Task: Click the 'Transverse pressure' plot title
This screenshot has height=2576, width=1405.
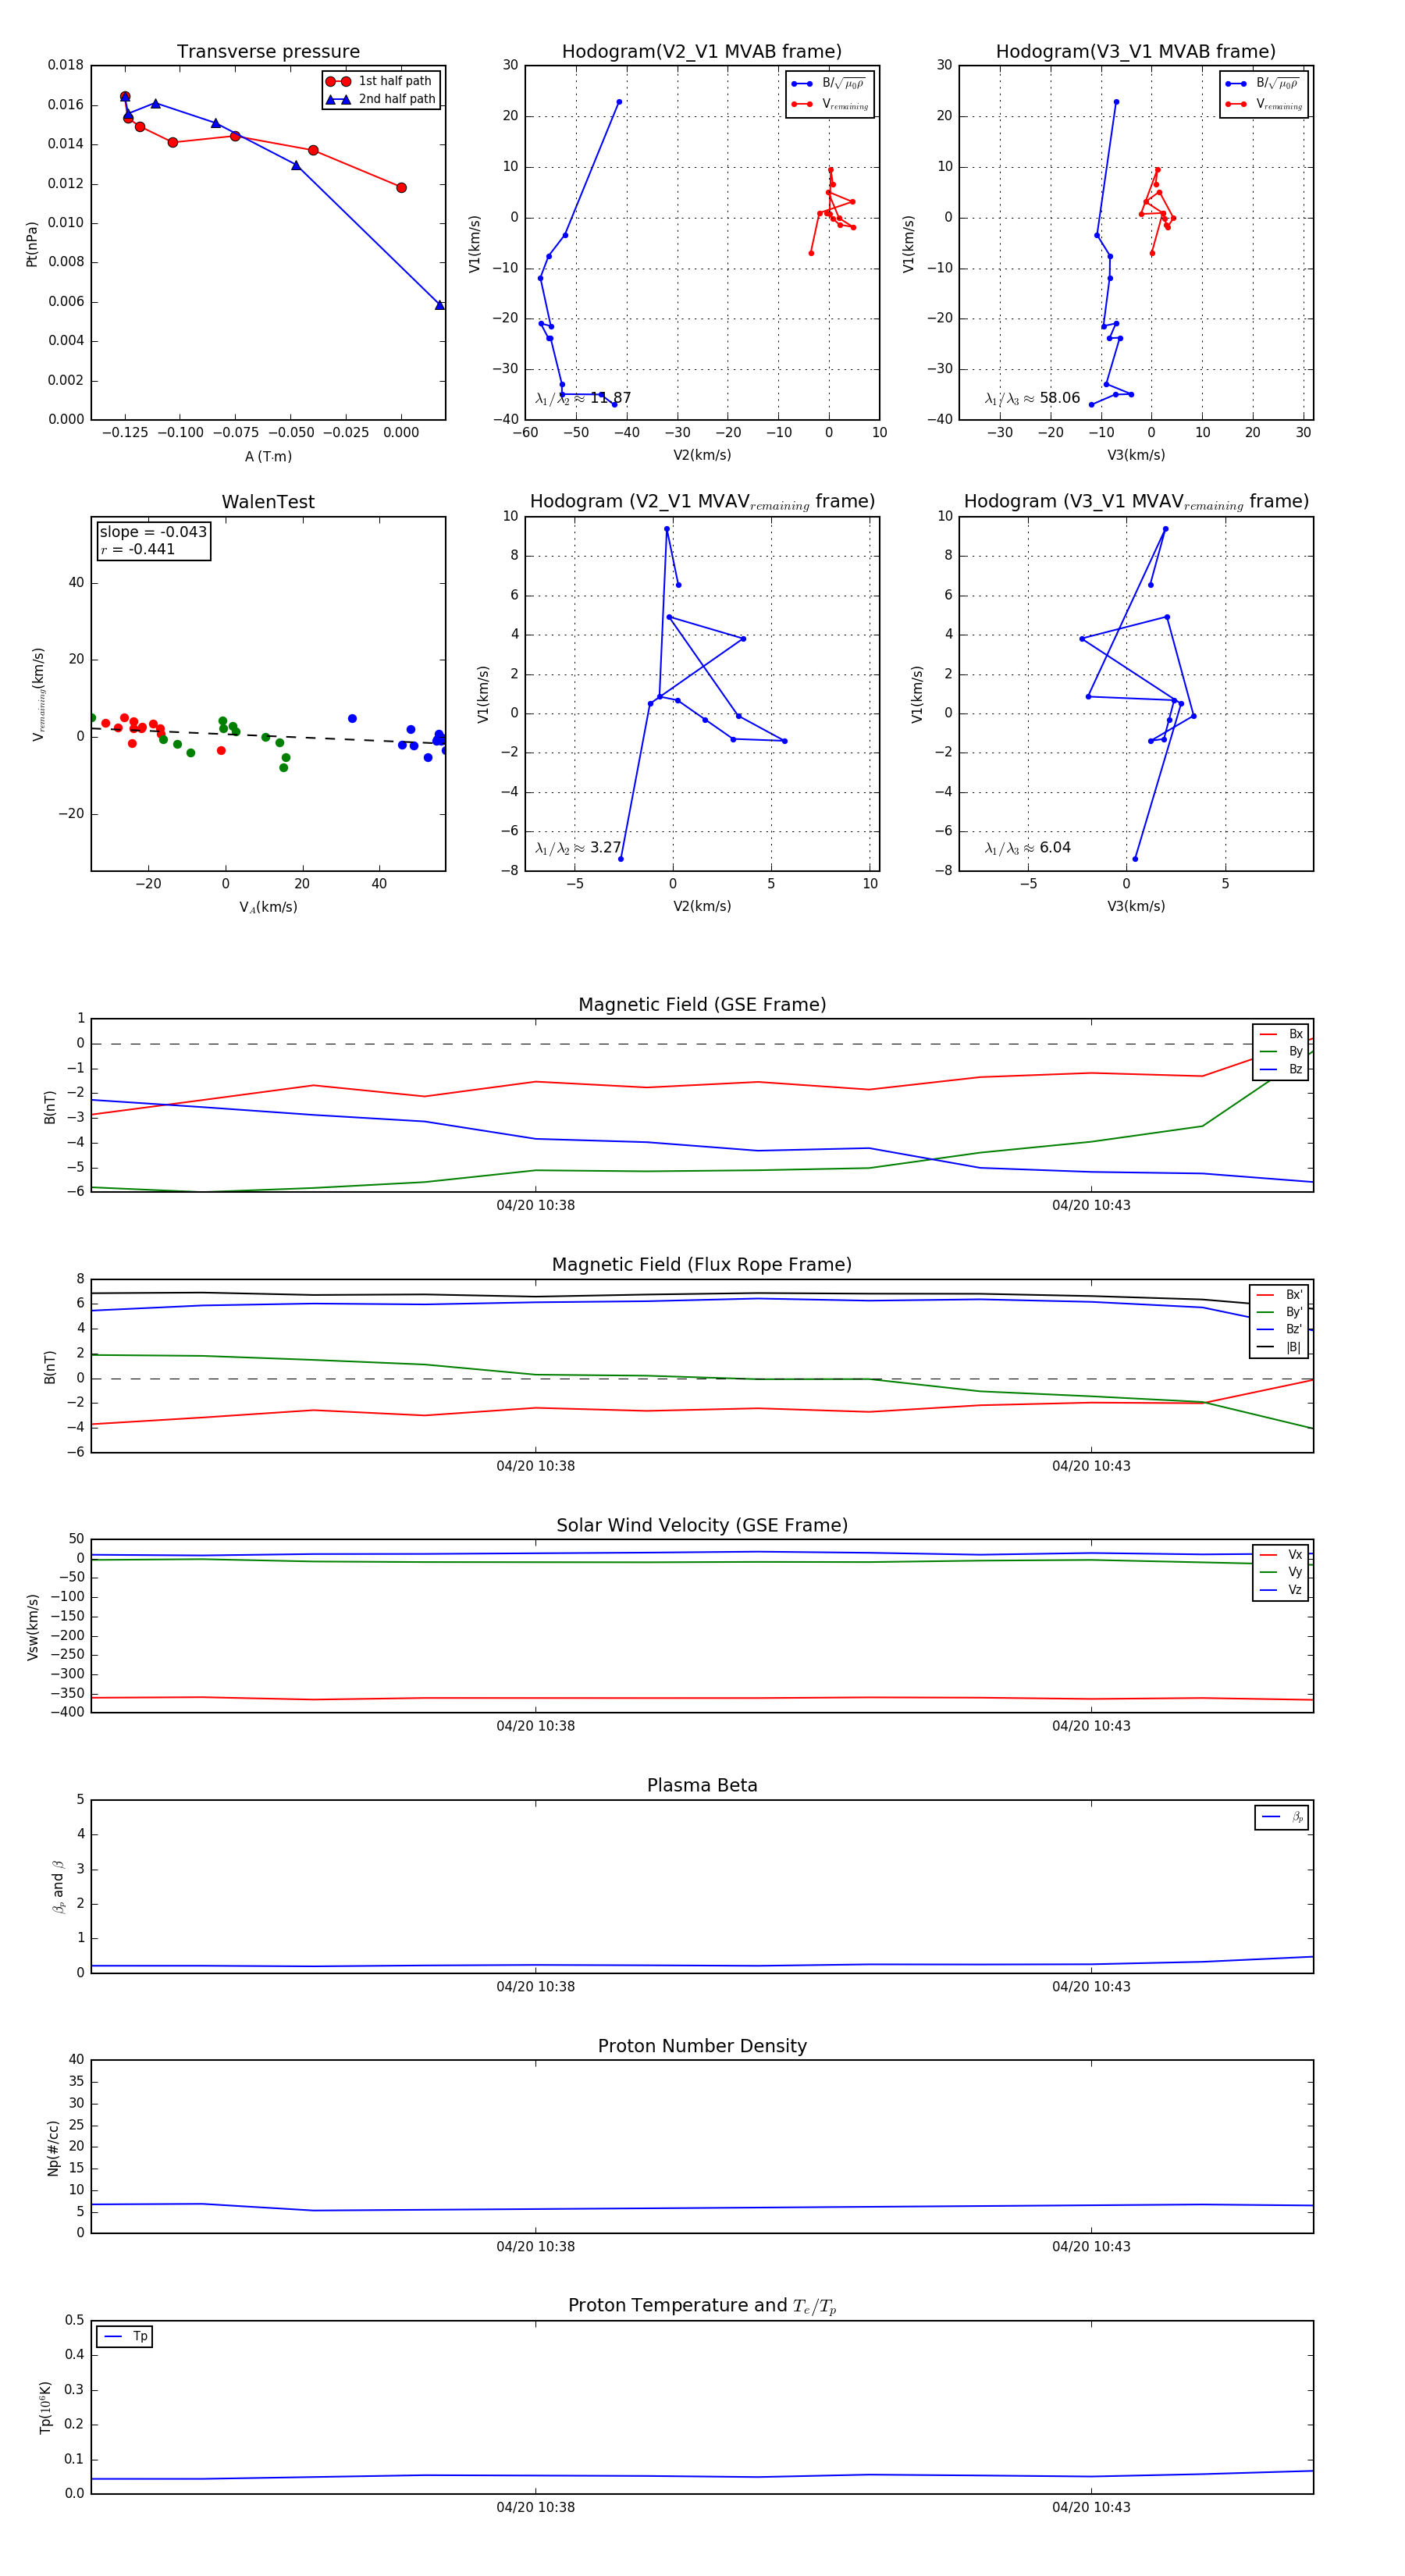Action: (x=268, y=52)
